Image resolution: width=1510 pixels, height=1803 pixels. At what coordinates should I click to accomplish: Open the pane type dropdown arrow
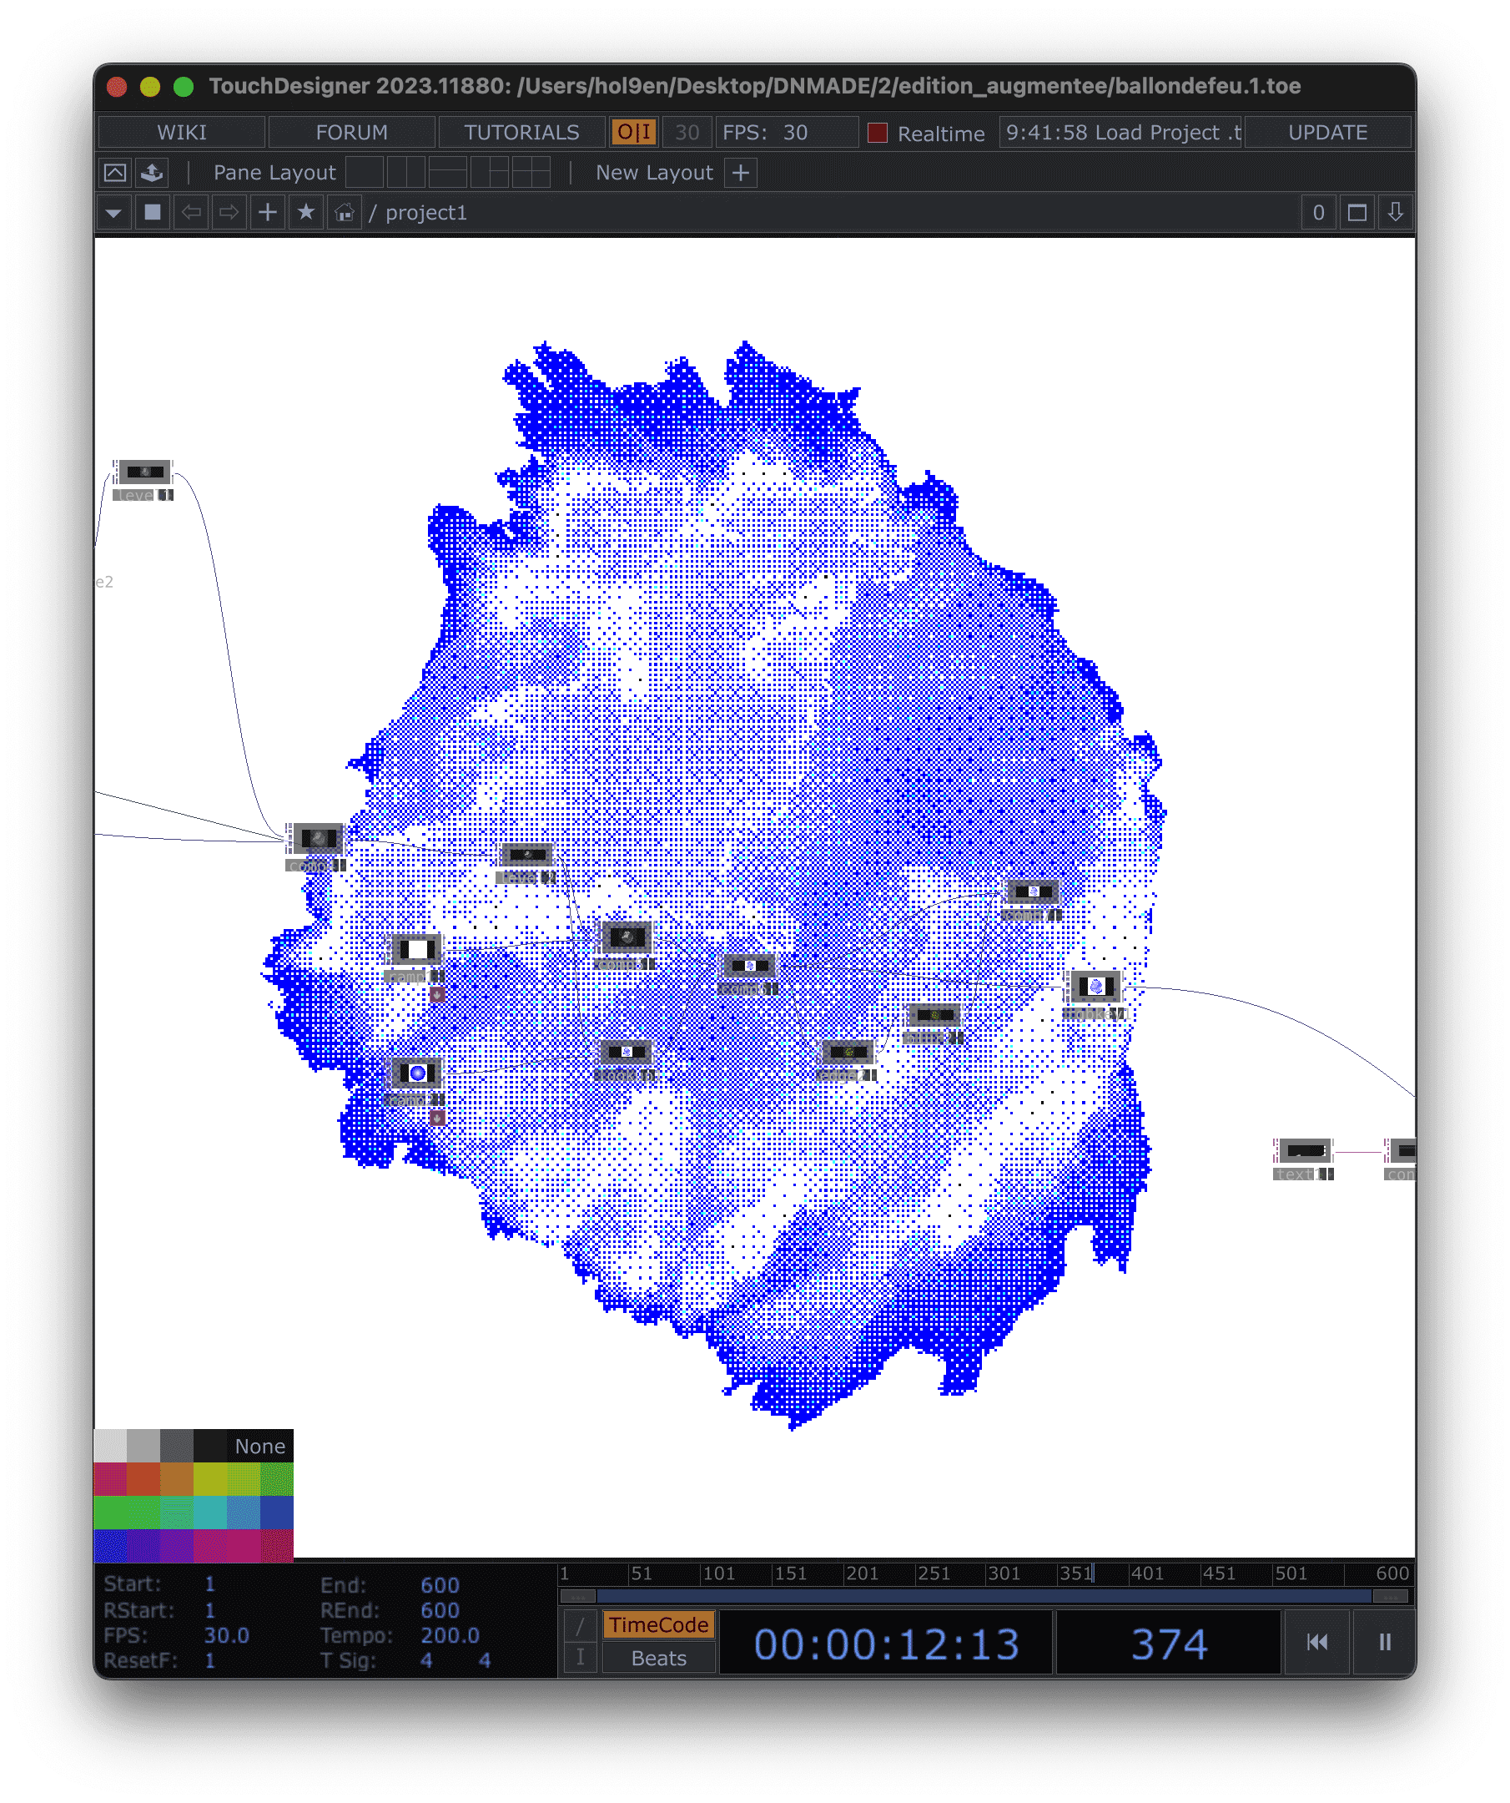[x=113, y=212]
